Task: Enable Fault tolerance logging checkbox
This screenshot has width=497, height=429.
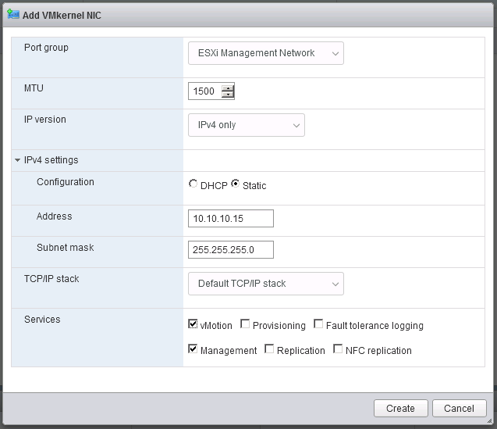Action: (318, 324)
